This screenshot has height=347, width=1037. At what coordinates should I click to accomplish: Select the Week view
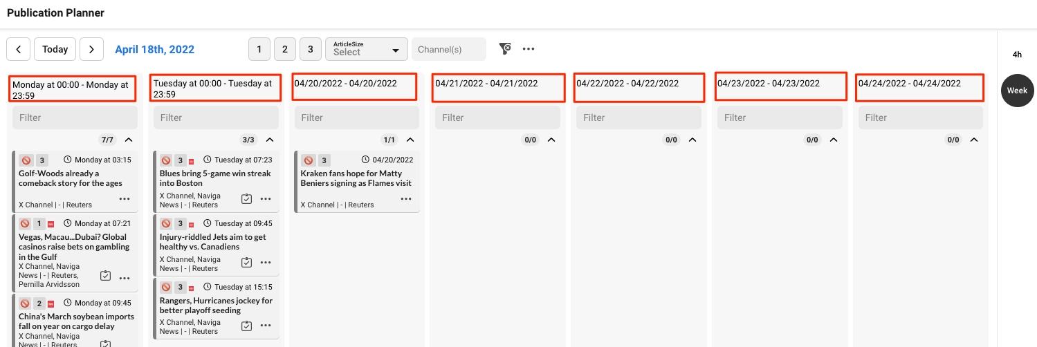[x=1016, y=91]
